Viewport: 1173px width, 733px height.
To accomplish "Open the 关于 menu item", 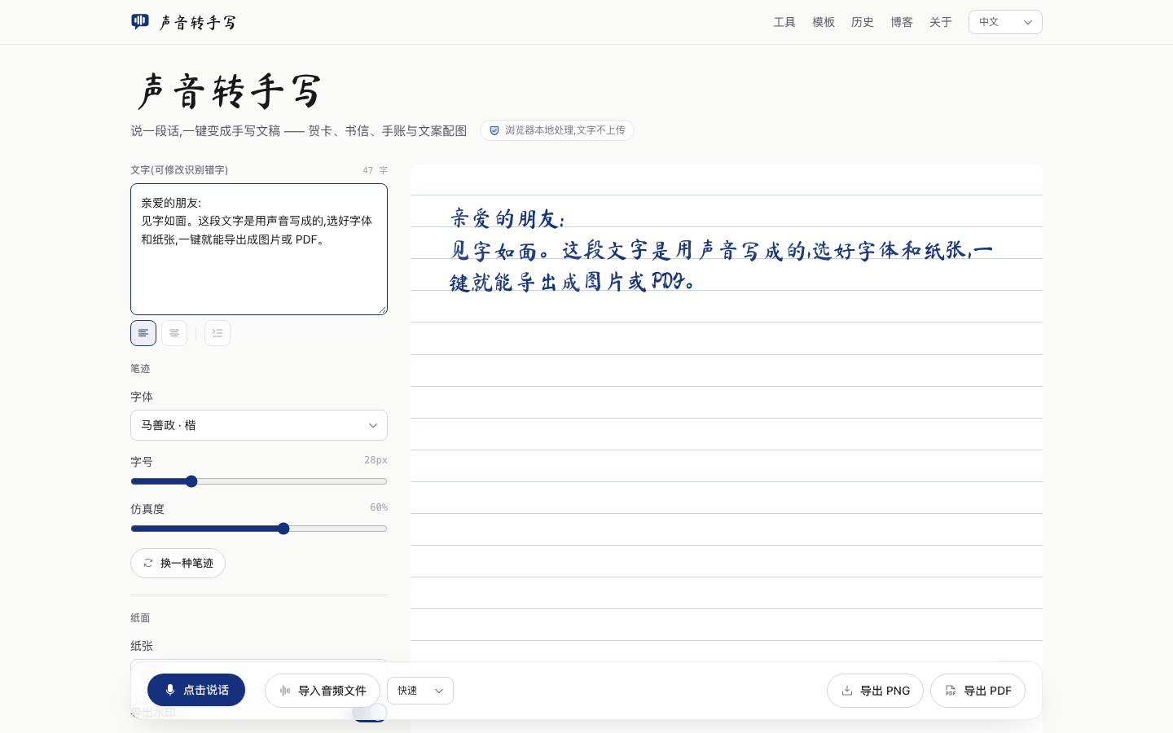I will coord(941,22).
